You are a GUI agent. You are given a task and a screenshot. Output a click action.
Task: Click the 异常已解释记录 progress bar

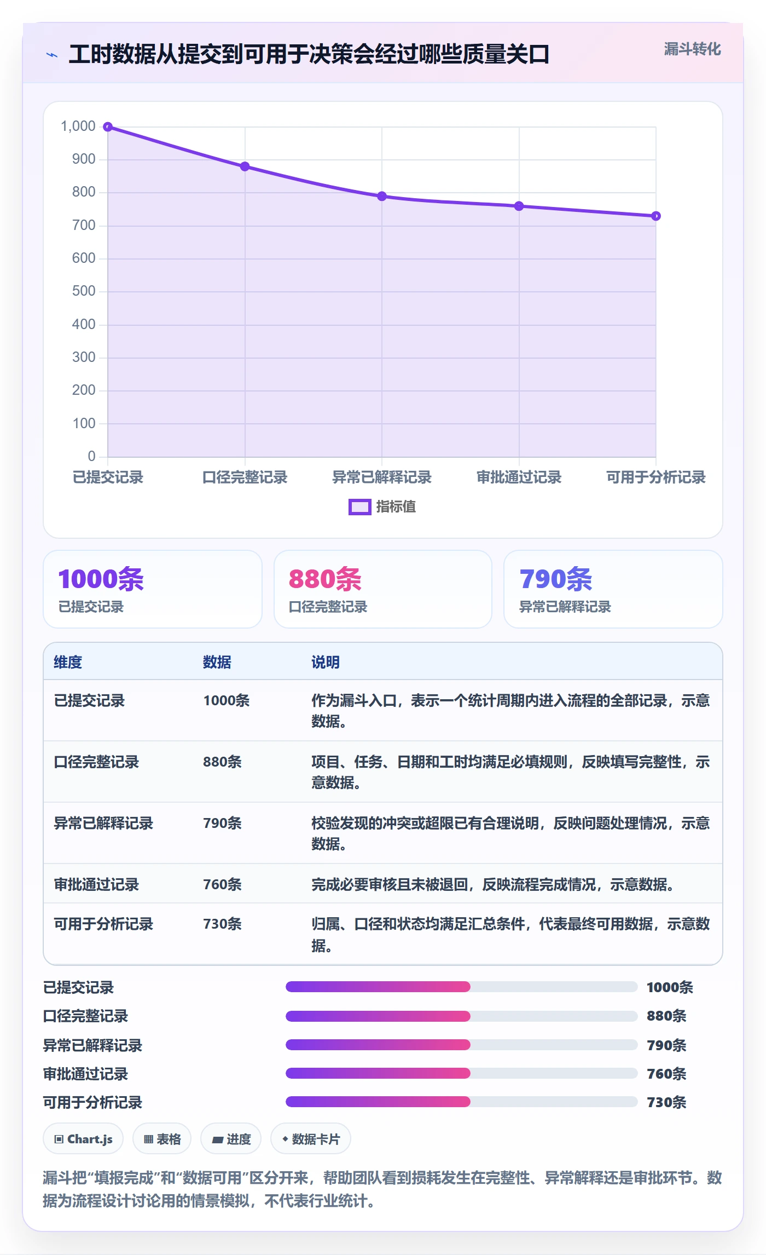tap(462, 1045)
